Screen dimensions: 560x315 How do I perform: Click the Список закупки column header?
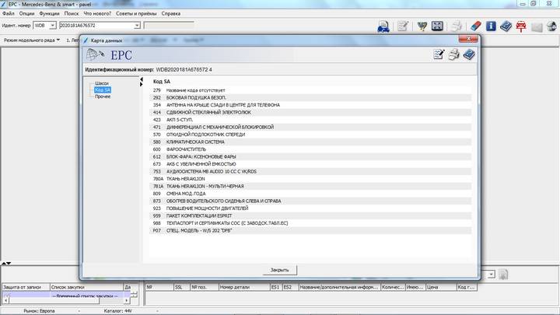click(86, 287)
